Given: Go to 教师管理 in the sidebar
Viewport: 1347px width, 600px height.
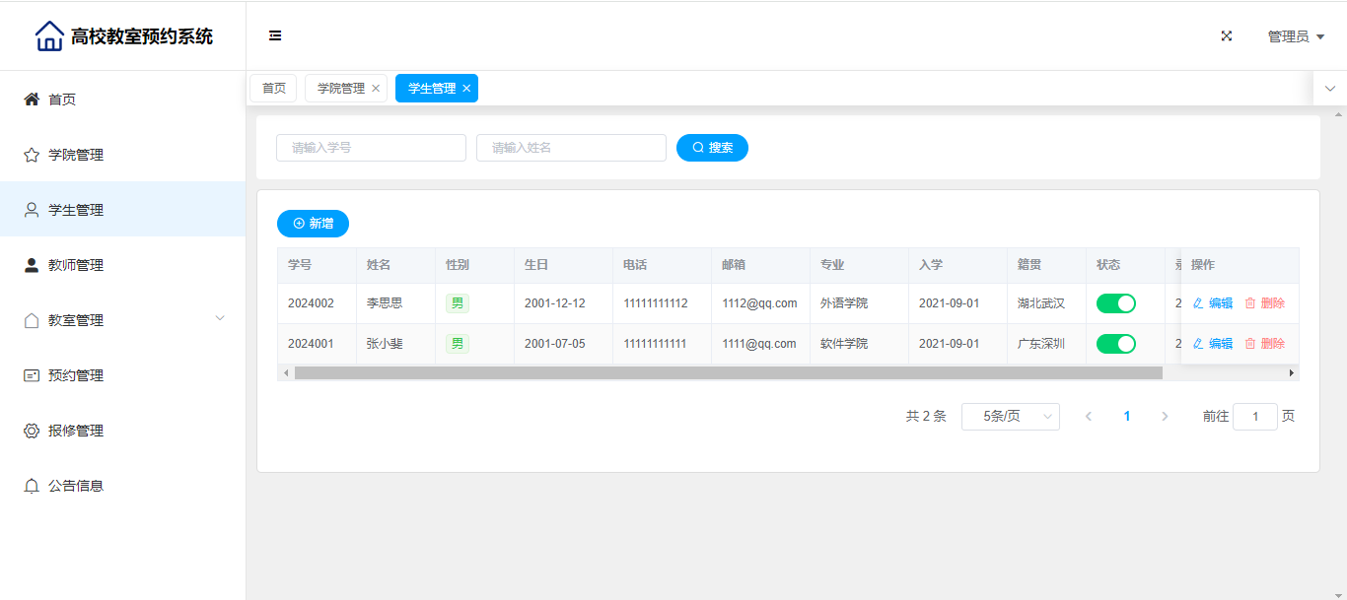Looking at the screenshot, I should 76,265.
